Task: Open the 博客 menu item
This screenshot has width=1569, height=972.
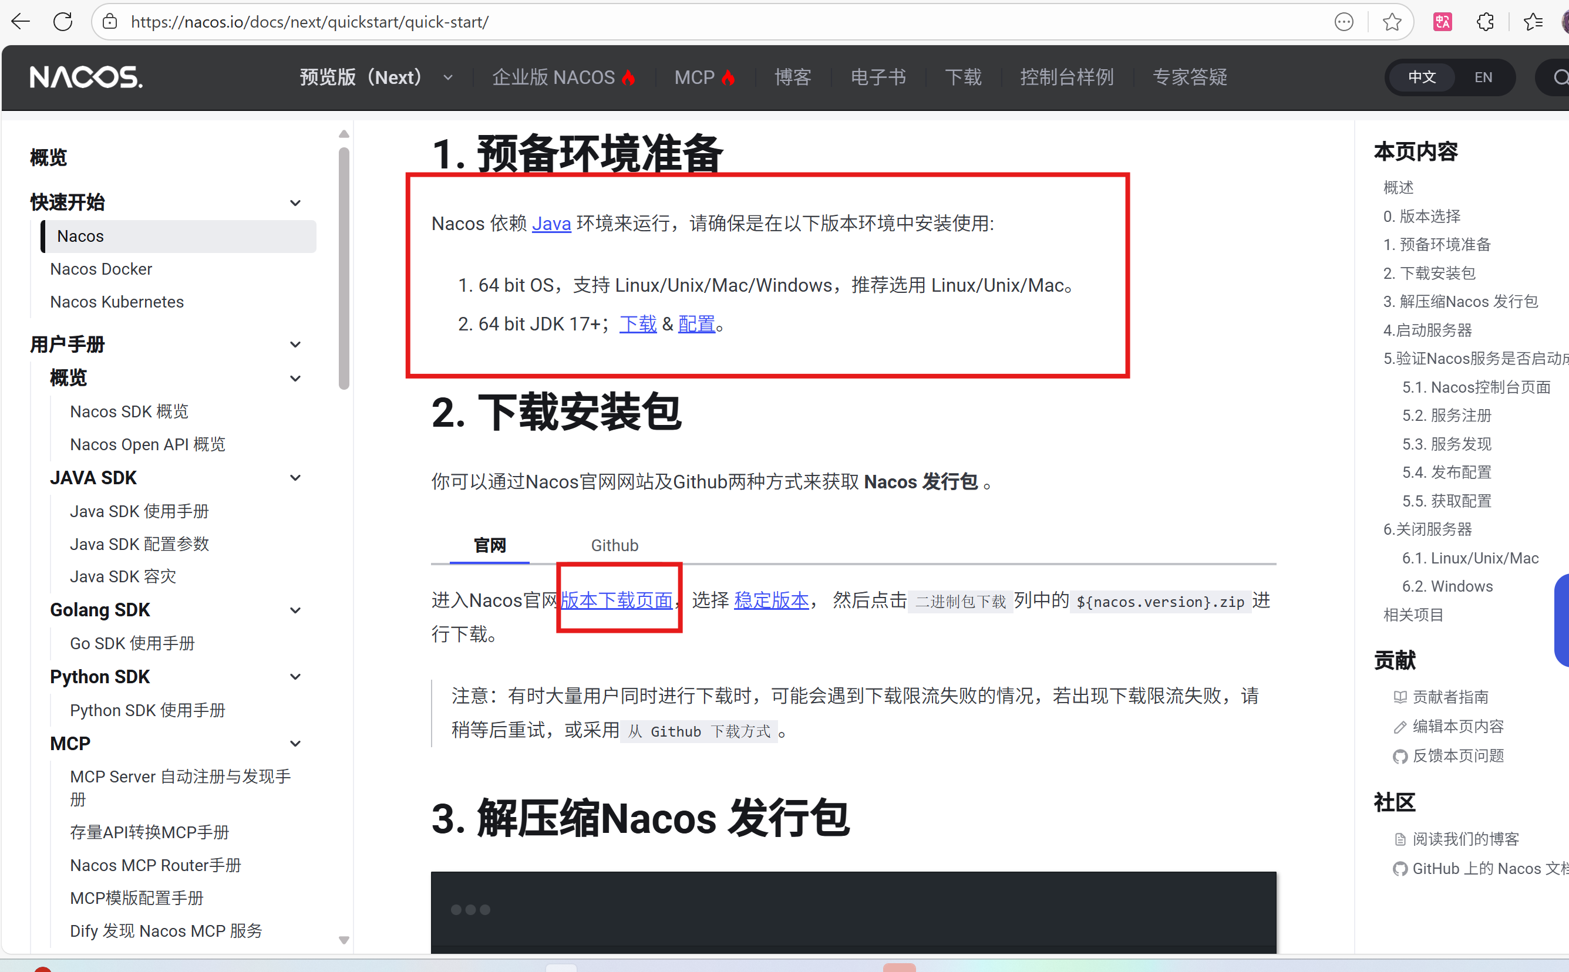Action: coord(792,77)
